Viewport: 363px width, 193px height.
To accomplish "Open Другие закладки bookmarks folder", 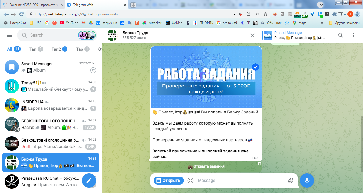I will pos(344,23).
